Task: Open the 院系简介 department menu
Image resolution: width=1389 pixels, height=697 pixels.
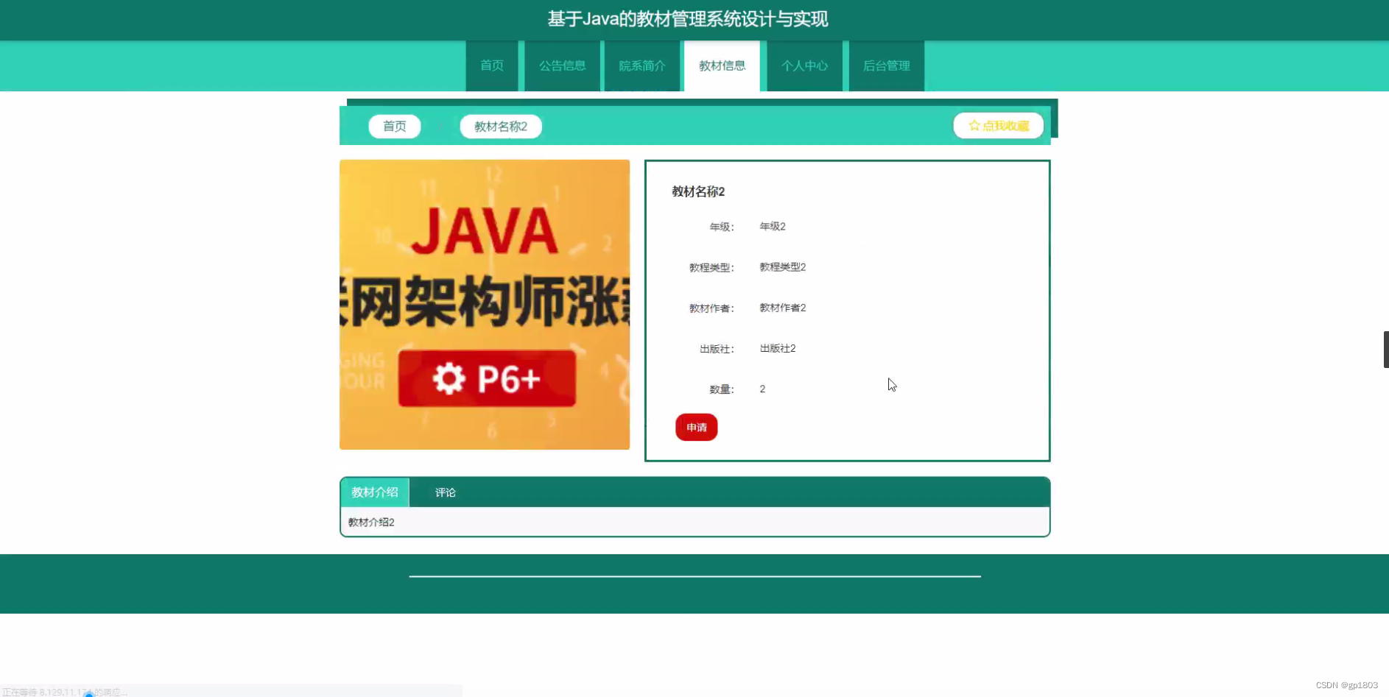Action: point(641,66)
